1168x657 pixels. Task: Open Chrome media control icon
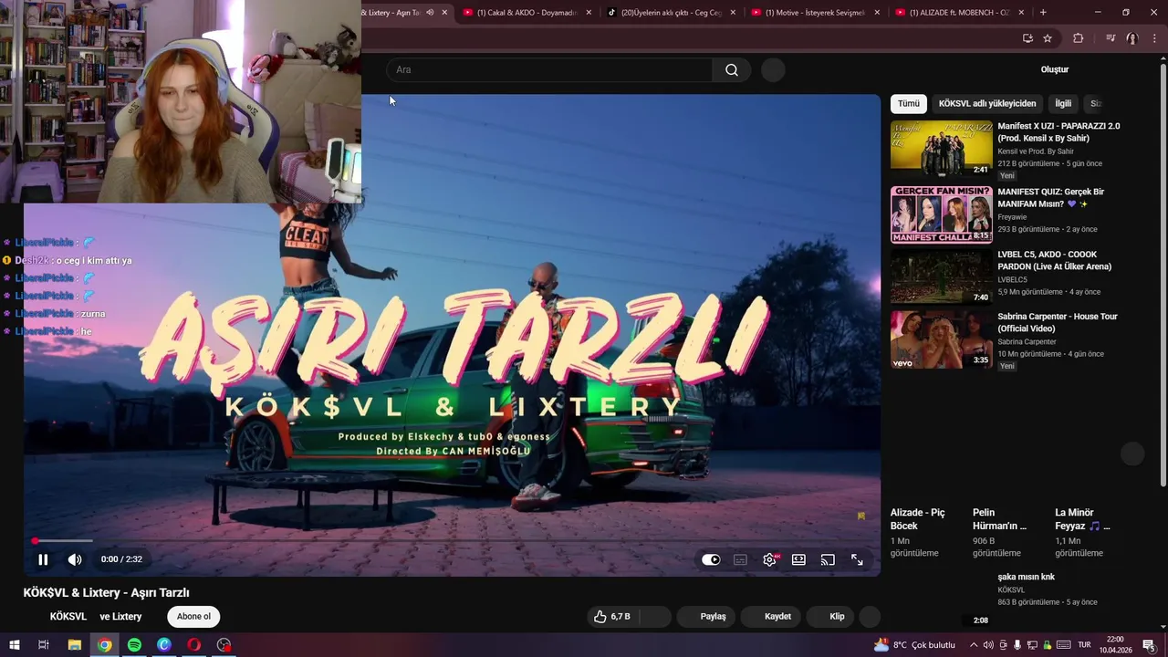[1111, 38]
